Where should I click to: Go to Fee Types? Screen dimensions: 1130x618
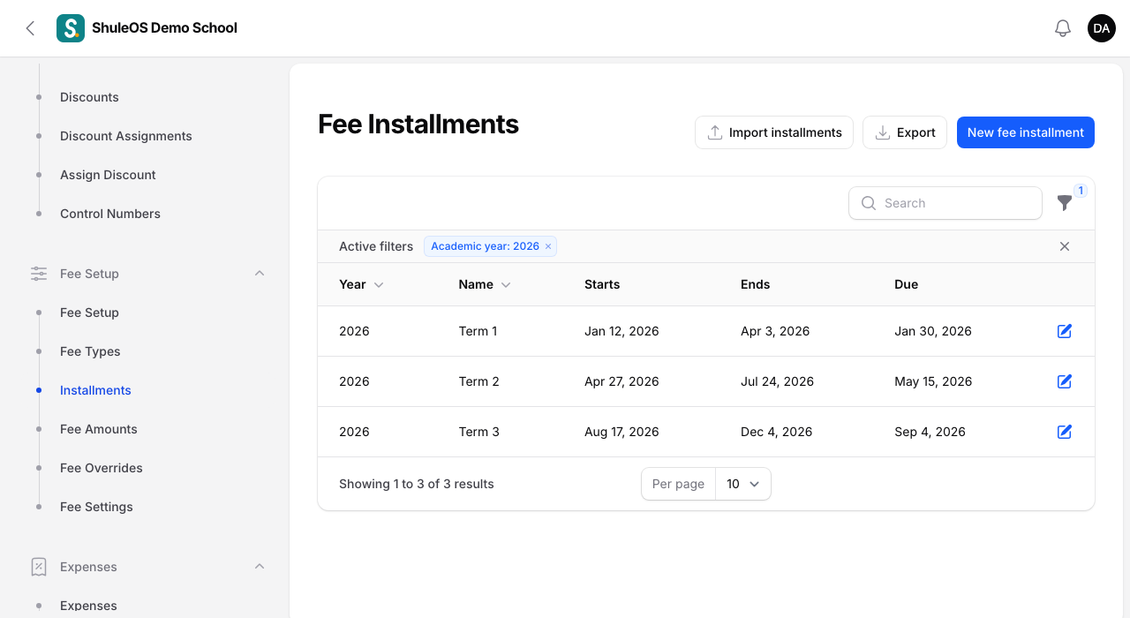click(x=90, y=351)
